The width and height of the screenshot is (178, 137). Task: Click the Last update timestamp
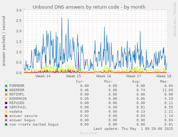click(x=133, y=129)
